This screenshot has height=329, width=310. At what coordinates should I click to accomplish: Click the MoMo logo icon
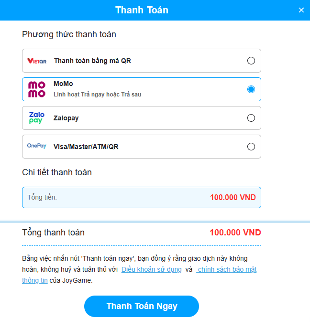click(x=37, y=89)
